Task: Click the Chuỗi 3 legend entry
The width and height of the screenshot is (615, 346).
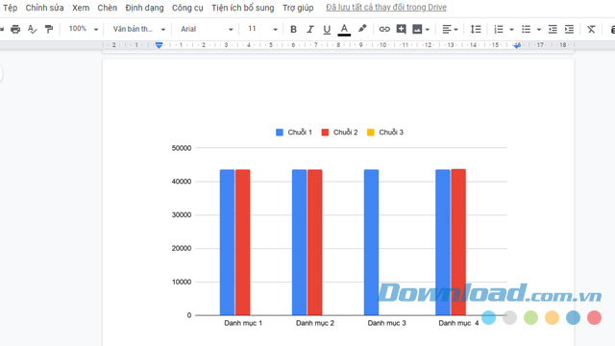Action: pyautogui.click(x=384, y=133)
